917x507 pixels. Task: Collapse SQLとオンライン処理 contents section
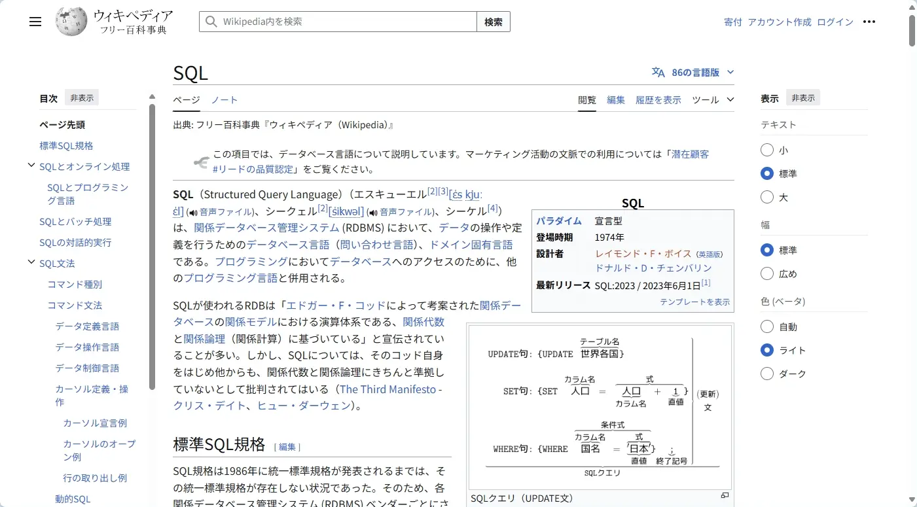[x=31, y=166]
